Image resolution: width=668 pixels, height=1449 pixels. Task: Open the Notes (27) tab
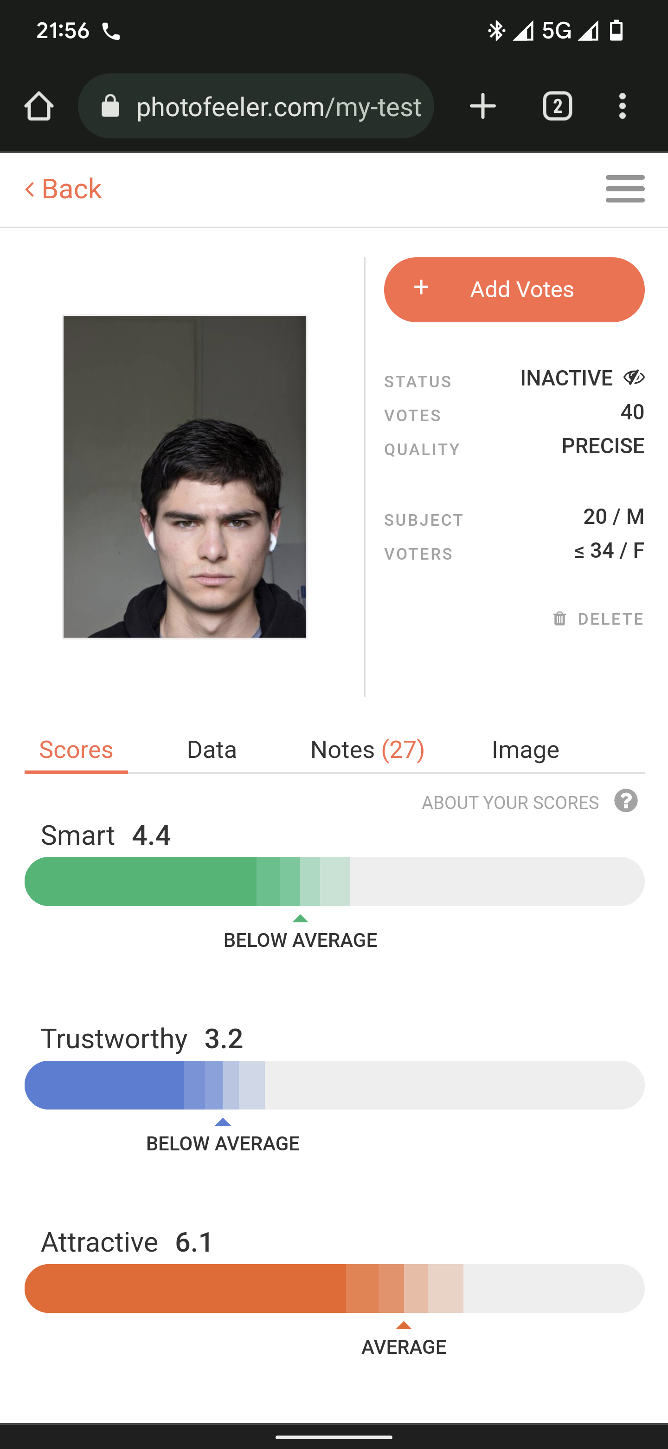[x=367, y=750]
